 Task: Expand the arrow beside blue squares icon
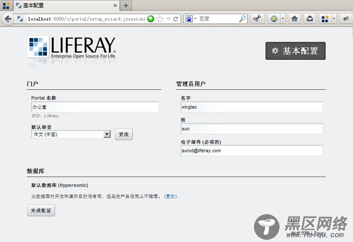click(x=334, y=19)
